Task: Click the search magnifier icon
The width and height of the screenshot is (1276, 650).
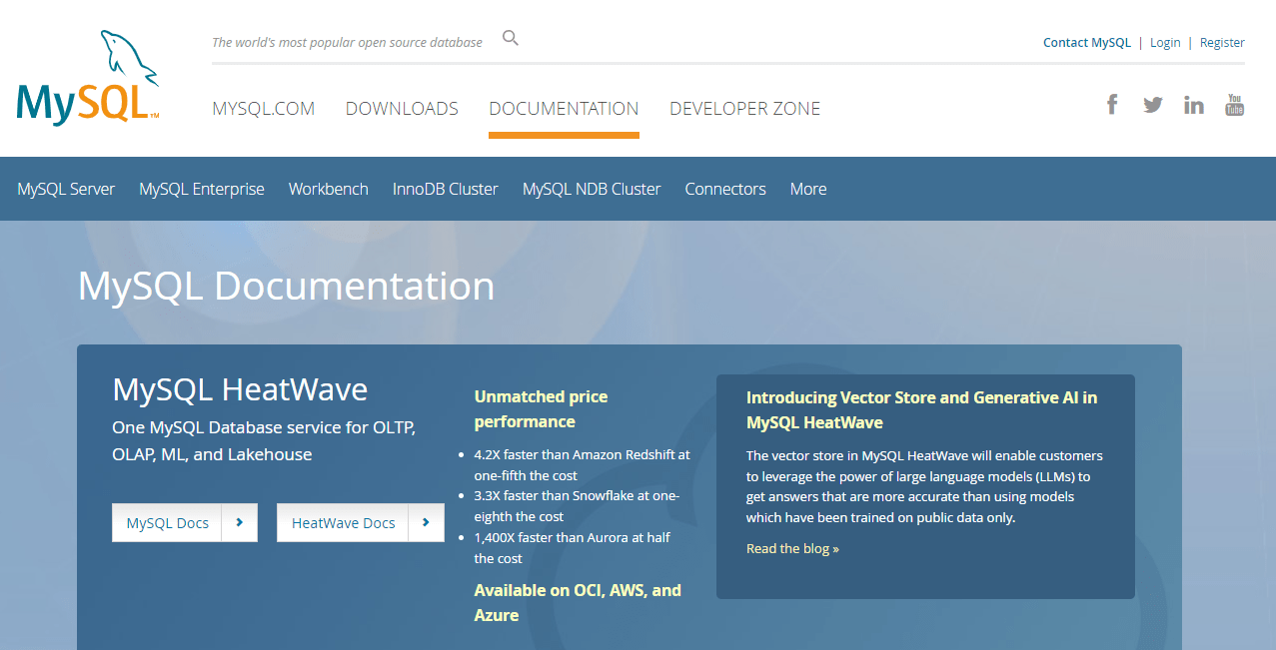Action: pos(511,39)
